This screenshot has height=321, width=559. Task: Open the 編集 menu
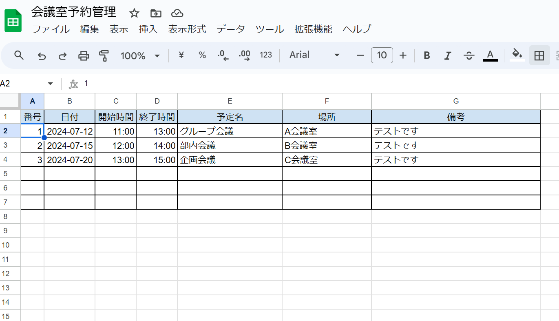coord(90,29)
